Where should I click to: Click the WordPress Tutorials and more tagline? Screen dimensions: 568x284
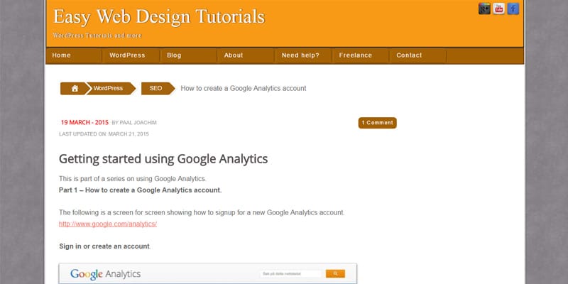click(x=97, y=35)
